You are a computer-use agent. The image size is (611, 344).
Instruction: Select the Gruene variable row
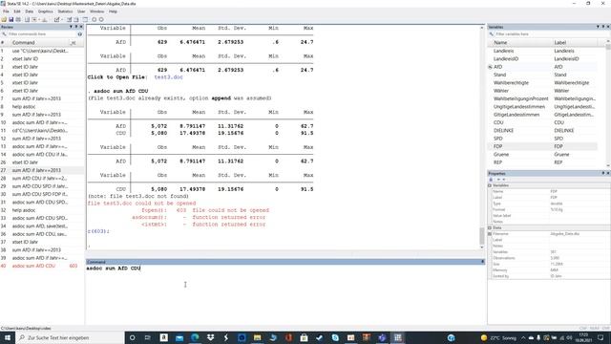pos(542,155)
